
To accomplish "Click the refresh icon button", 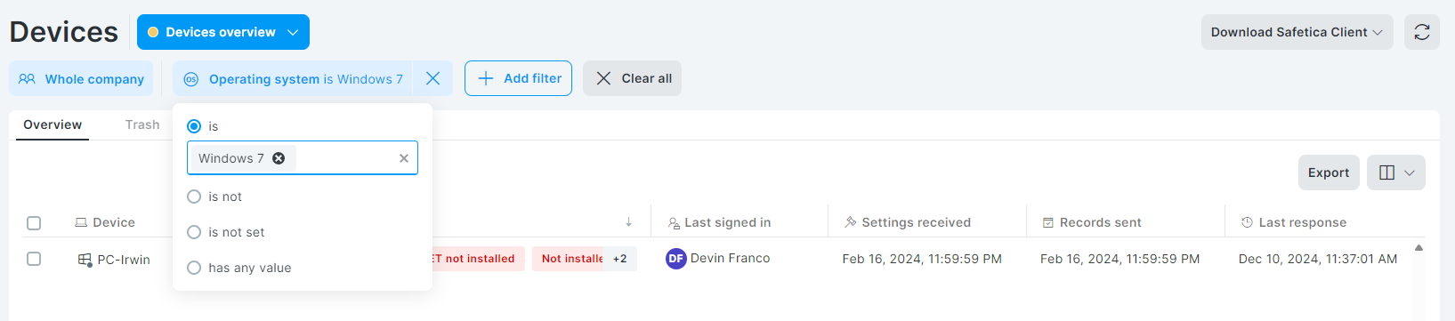I will pyautogui.click(x=1421, y=32).
